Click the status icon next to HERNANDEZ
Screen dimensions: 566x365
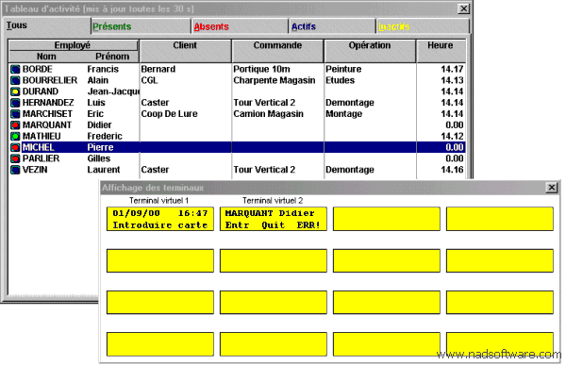point(15,103)
